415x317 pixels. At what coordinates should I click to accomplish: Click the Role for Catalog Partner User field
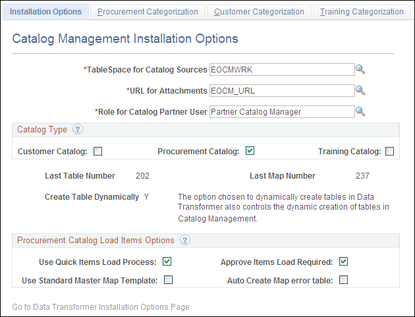point(281,111)
